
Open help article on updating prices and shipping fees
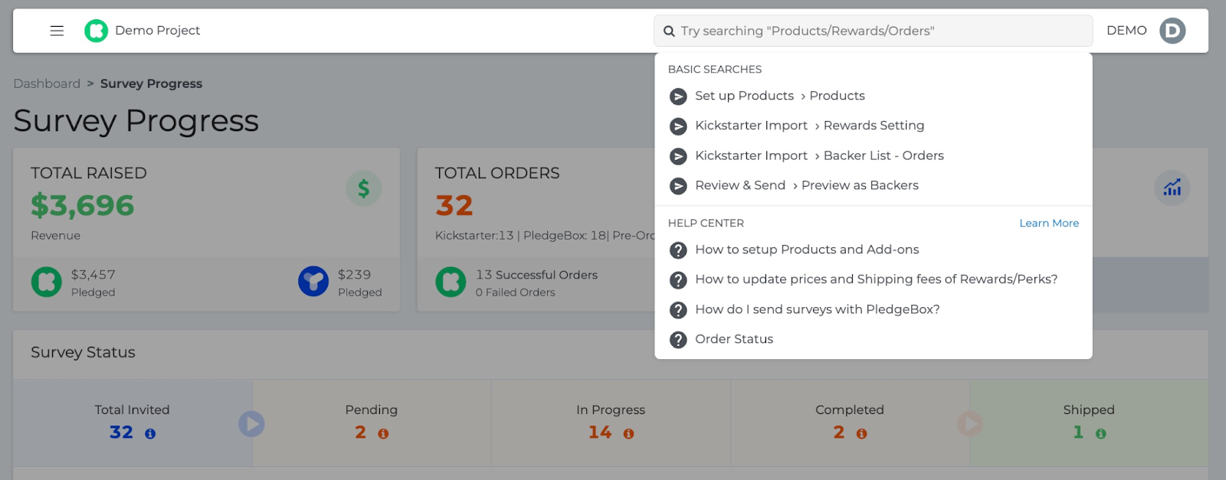coord(876,279)
